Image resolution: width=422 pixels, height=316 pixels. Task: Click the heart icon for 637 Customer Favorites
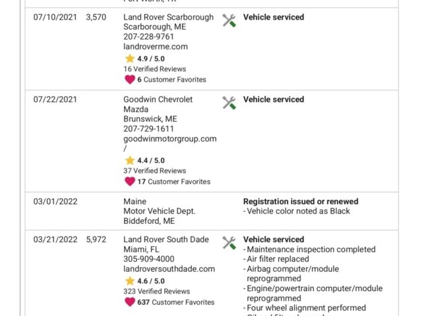pyautogui.click(x=130, y=302)
